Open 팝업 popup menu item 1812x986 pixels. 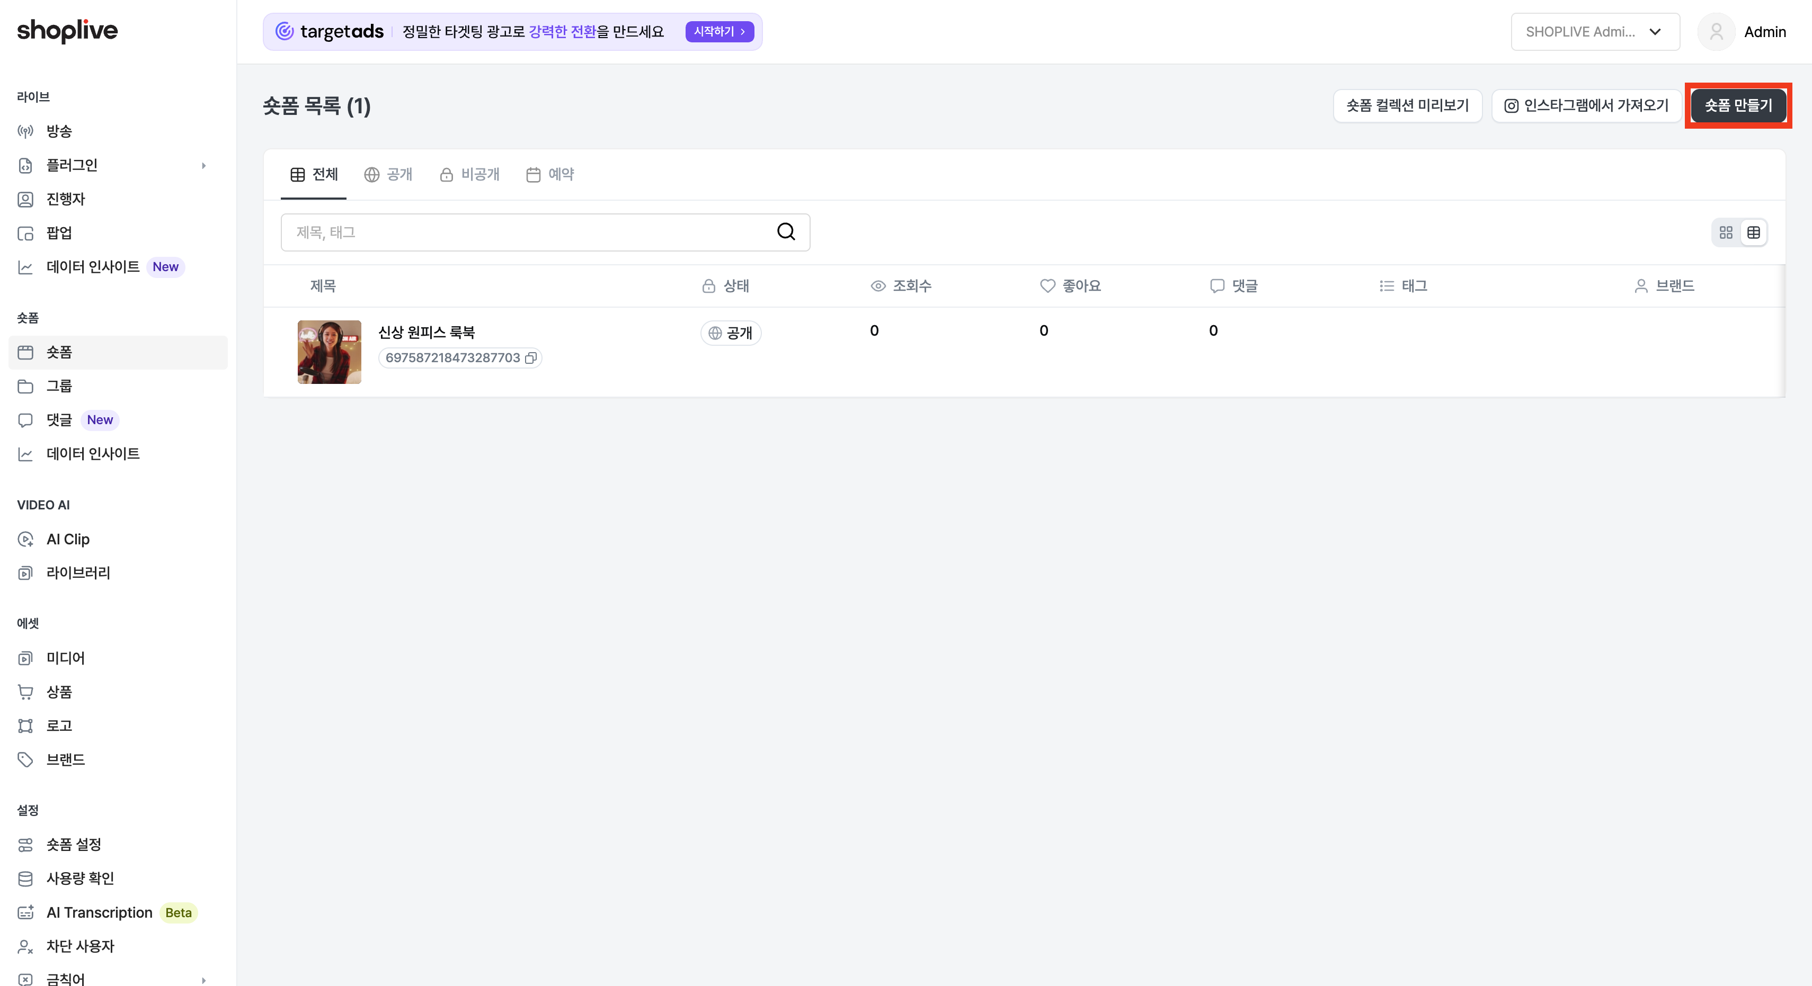(x=118, y=233)
